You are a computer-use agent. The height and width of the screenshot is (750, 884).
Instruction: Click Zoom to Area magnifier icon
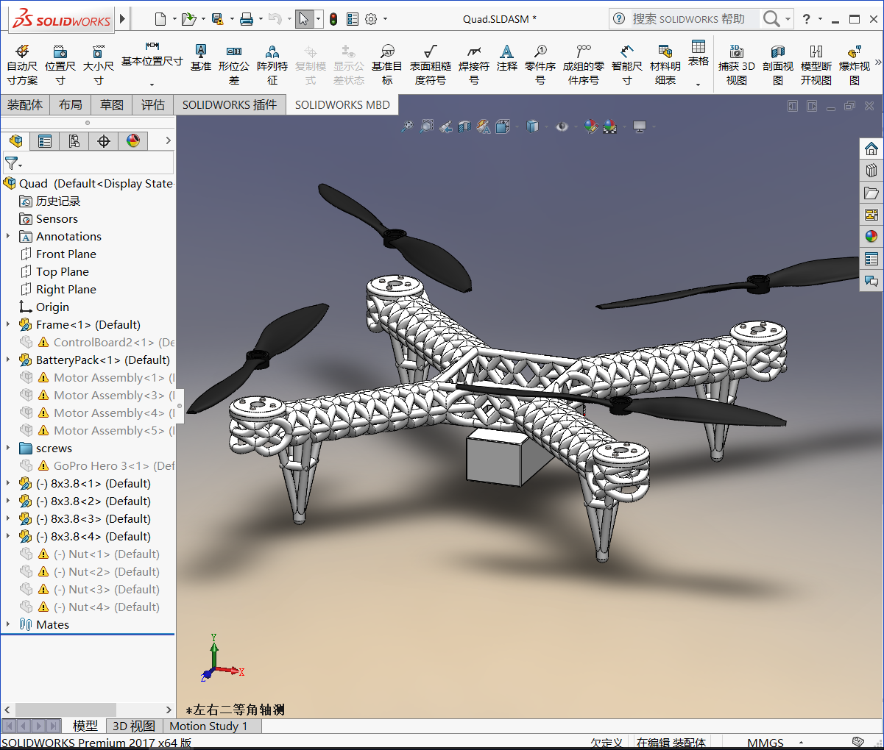[x=427, y=126]
